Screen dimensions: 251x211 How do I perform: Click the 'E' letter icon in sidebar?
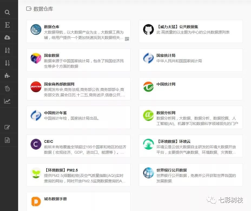[7, 25]
